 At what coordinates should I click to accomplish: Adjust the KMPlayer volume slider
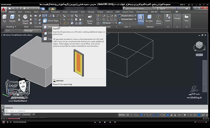pyautogui.click(x=202, y=122)
